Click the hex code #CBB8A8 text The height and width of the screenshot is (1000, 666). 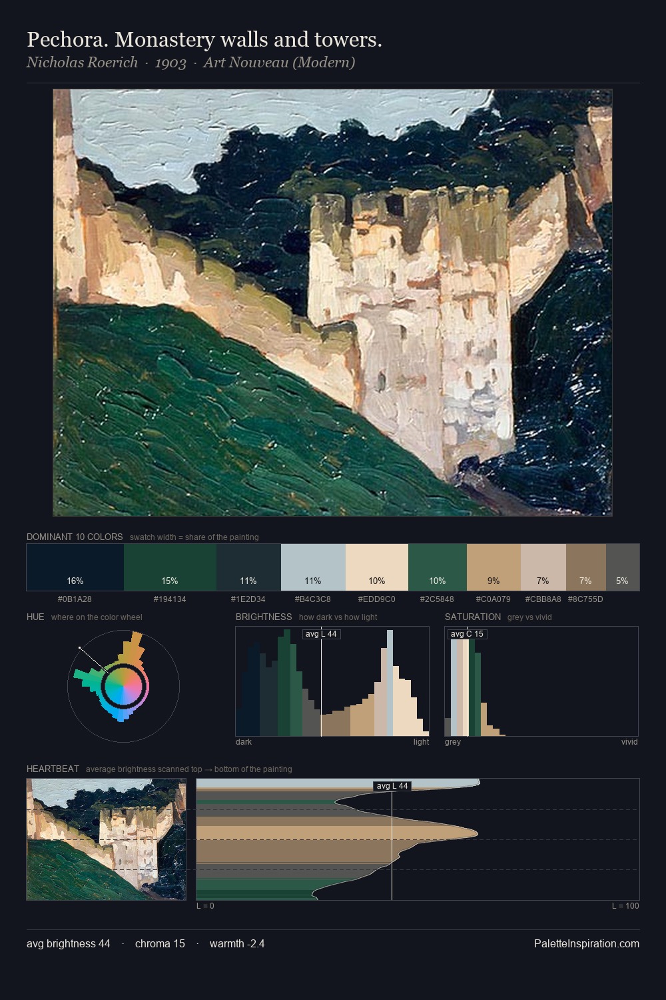click(543, 599)
